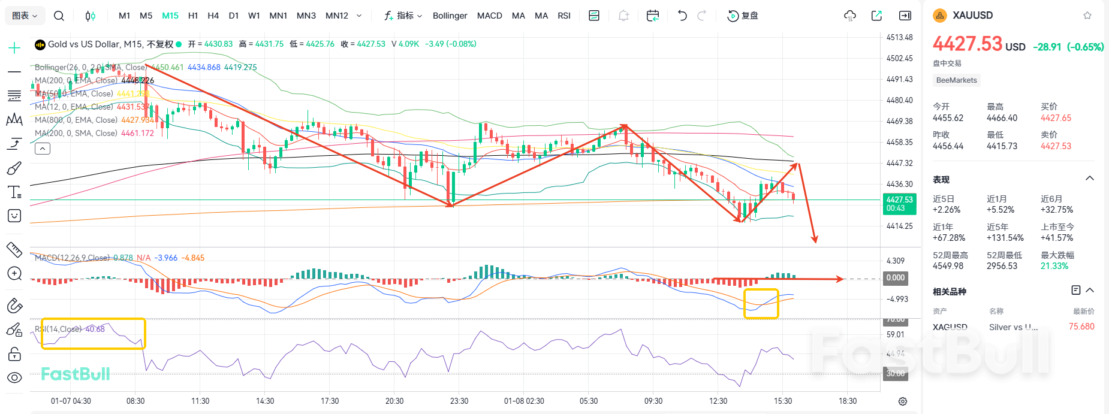Screen dimensions: 1109x414
Task: Select the text annotation tool
Action: coord(14,192)
